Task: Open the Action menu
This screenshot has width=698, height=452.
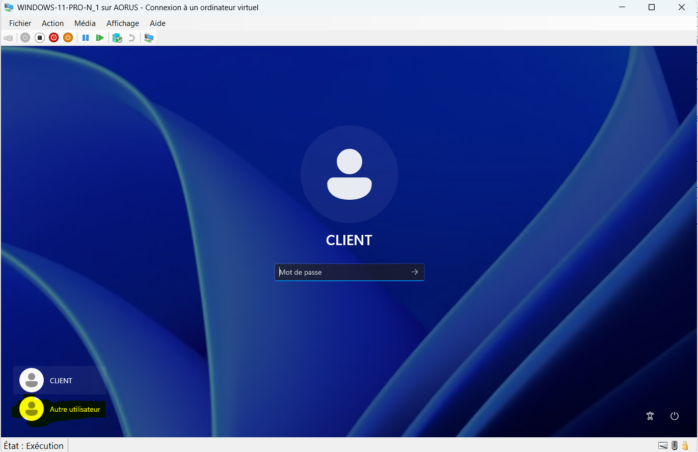Action: coord(52,23)
